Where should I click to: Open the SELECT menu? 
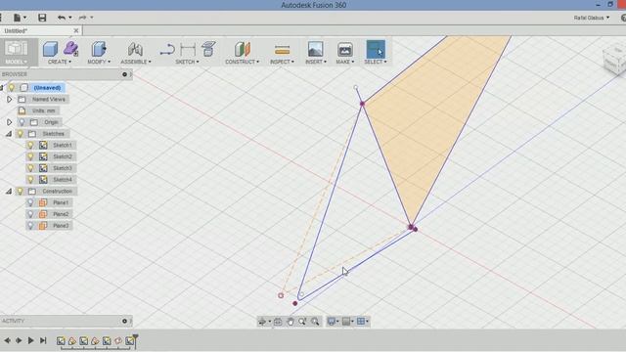[376, 62]
